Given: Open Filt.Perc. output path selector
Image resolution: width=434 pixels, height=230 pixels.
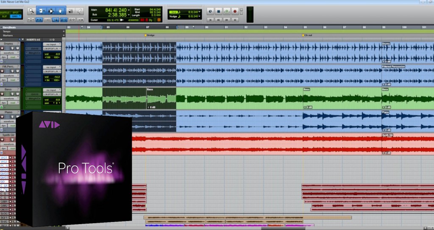Looking at the screenshot, I should click(52, 71).
